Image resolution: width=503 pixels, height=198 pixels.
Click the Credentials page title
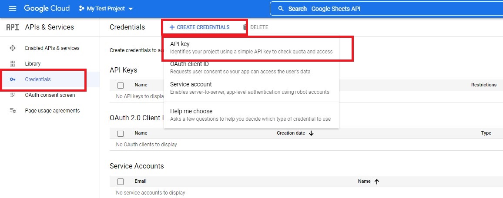127,27
